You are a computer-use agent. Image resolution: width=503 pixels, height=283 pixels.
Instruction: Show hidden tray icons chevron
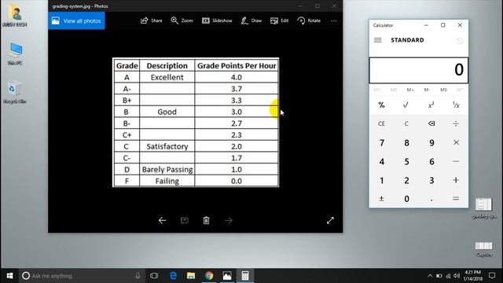430,276
